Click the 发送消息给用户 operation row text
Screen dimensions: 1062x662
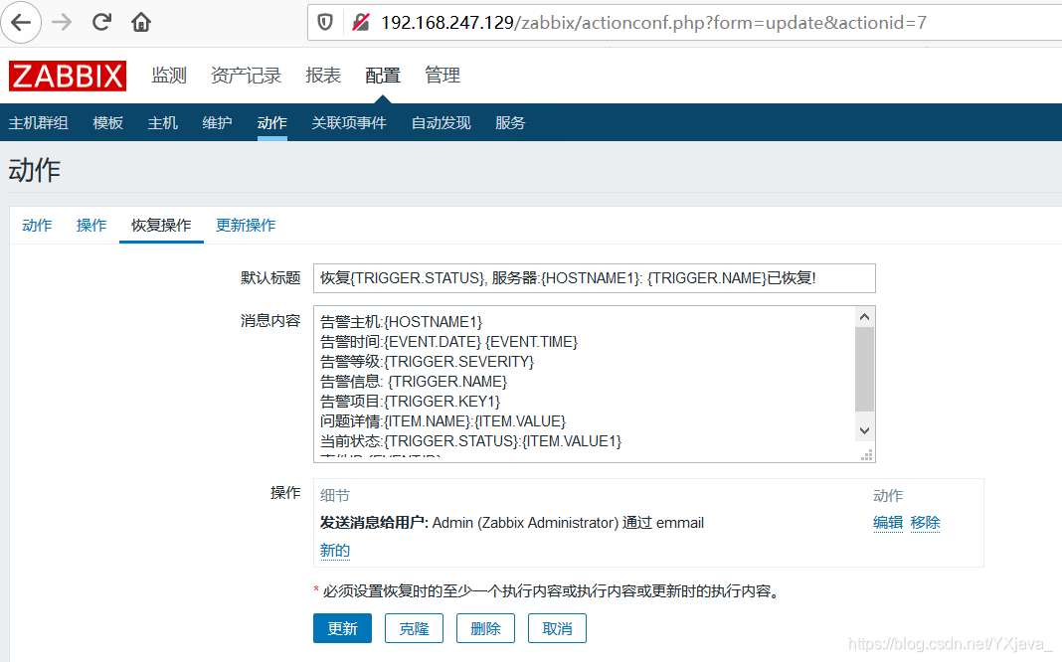(512, 523)
